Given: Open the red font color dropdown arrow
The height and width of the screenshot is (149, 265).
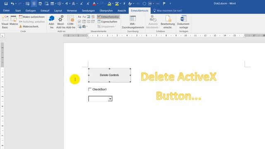Looking at the screenshot, I should point(98,4).
